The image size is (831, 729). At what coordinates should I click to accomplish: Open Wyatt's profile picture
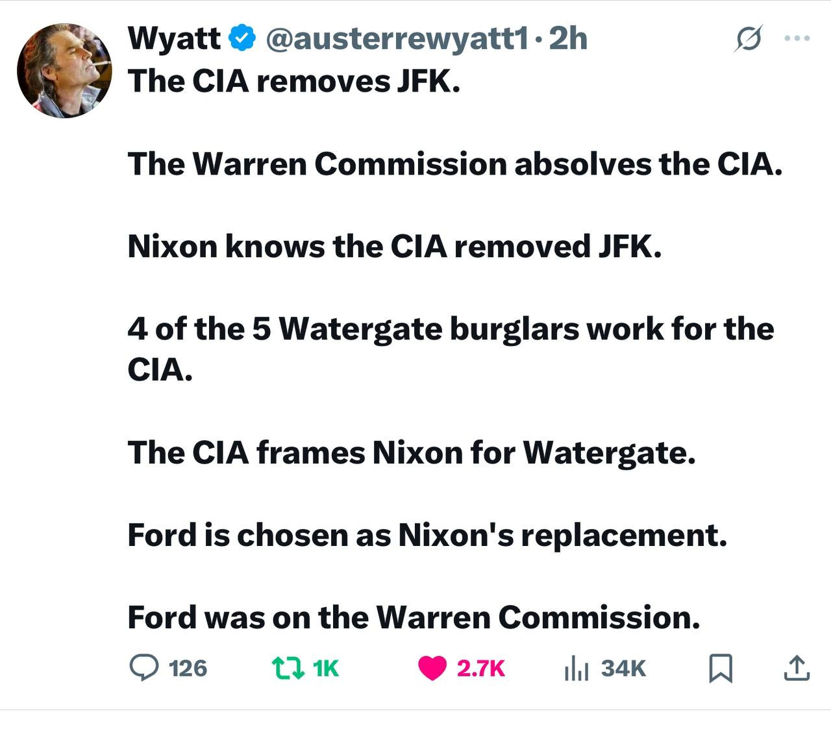point(64,71)
